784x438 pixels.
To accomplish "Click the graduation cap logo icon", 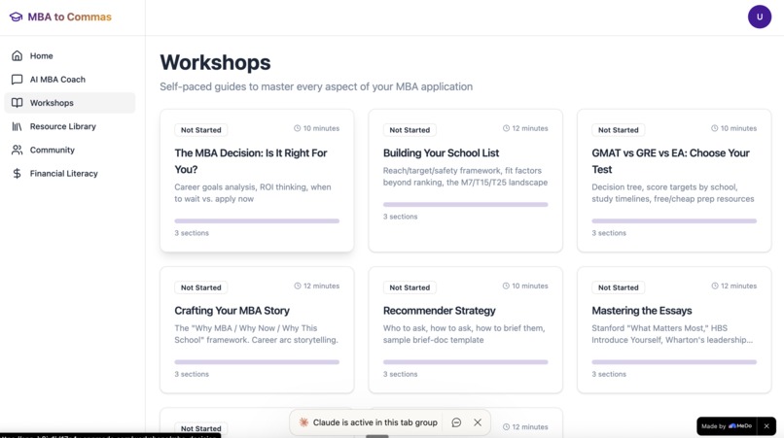I will tap(16, 17).
